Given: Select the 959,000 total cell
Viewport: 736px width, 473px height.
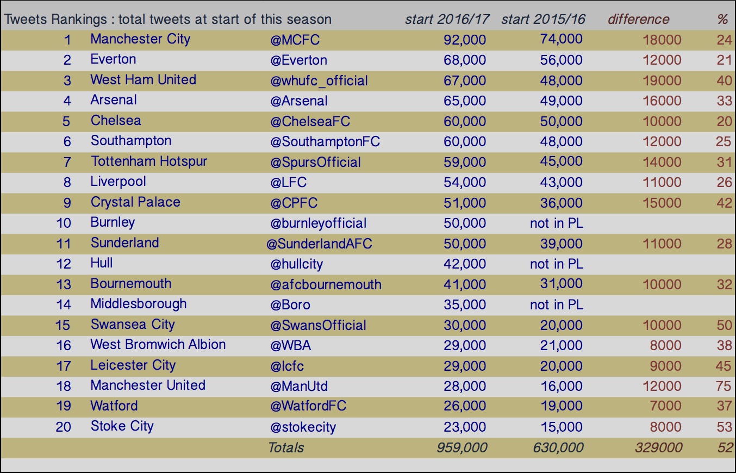Looking at the screenshot, I should [x=462, y=447].
